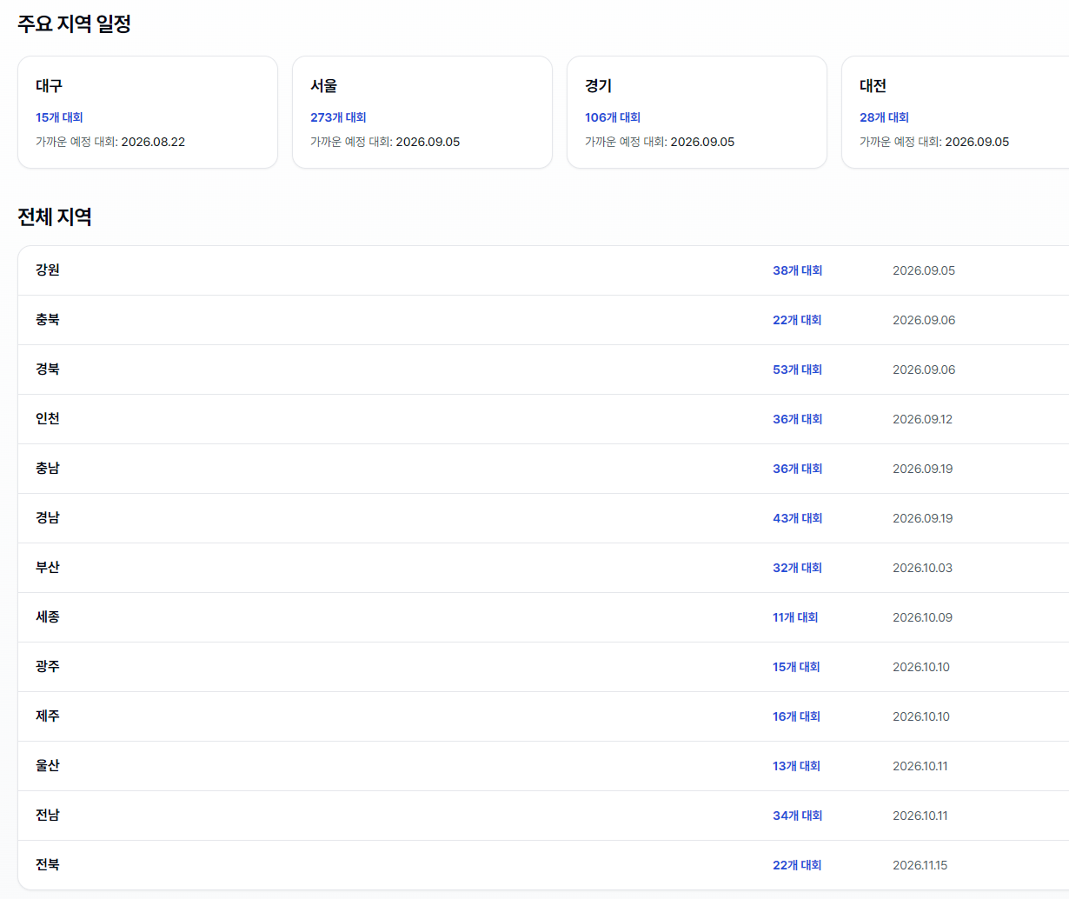This screenshot has width=1069, height=899.
Task: Click the date 2026.09.05 in 강원 row
Action: point(924,270)
